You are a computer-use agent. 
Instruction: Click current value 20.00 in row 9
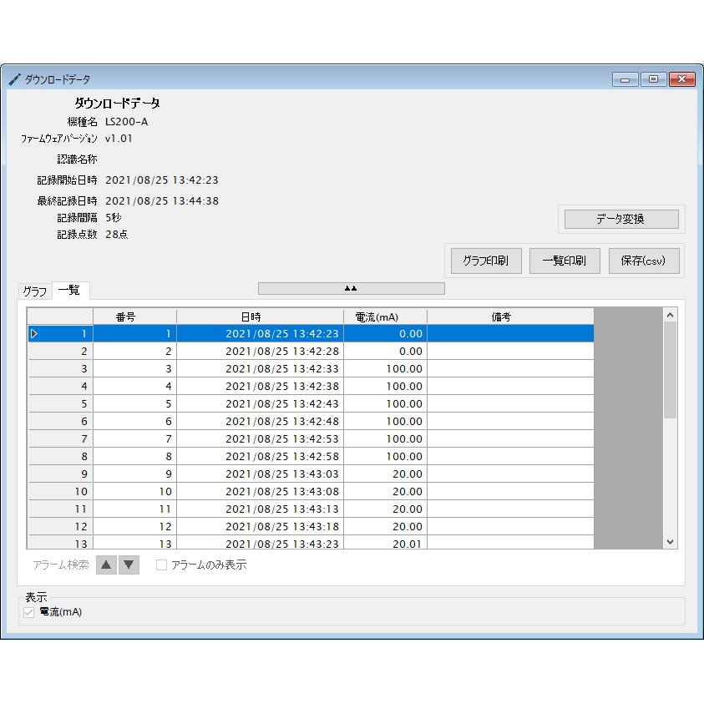[x=385, y=474]
